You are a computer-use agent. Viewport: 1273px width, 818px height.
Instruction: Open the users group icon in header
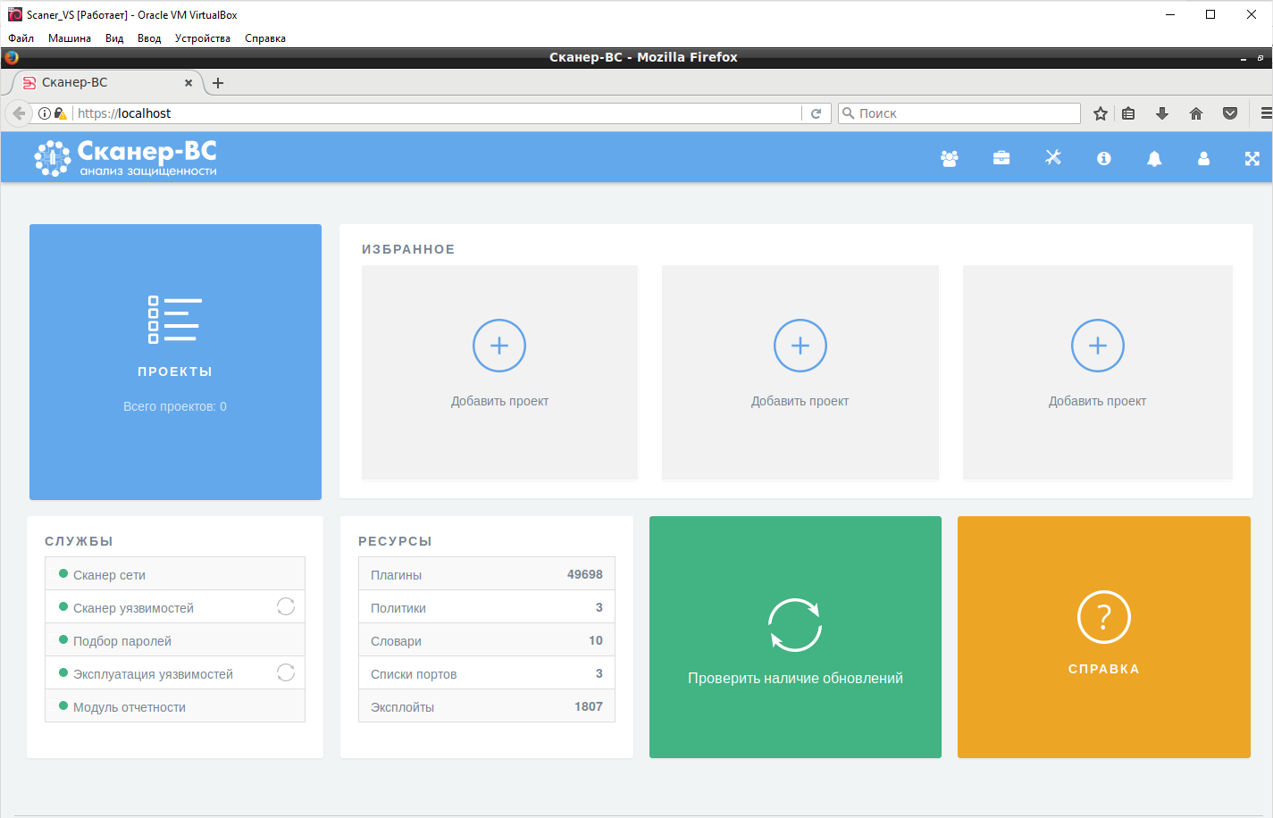click(x=949, y=158)
